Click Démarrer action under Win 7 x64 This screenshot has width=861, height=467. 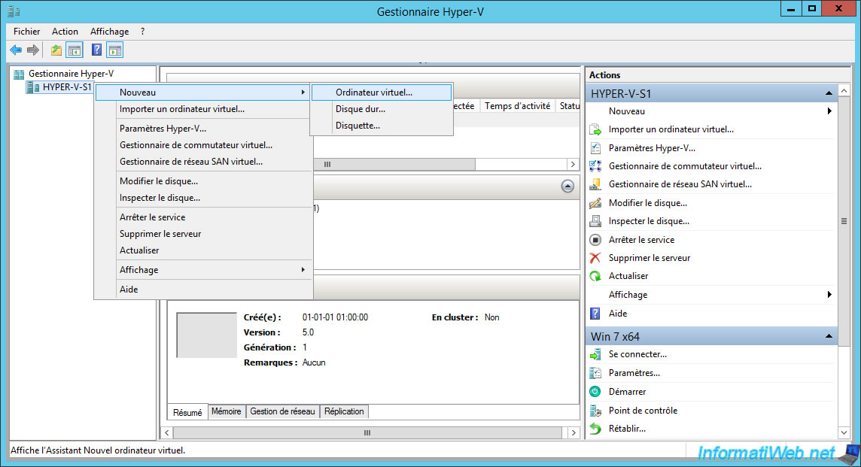627,392
